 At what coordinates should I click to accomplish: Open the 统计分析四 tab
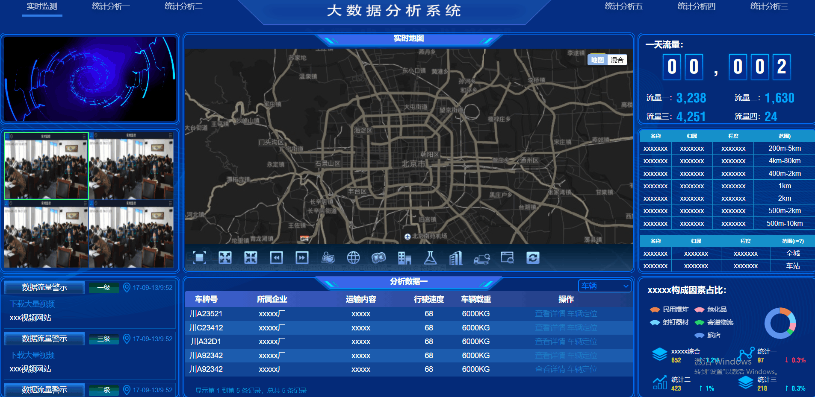[697, 6]
